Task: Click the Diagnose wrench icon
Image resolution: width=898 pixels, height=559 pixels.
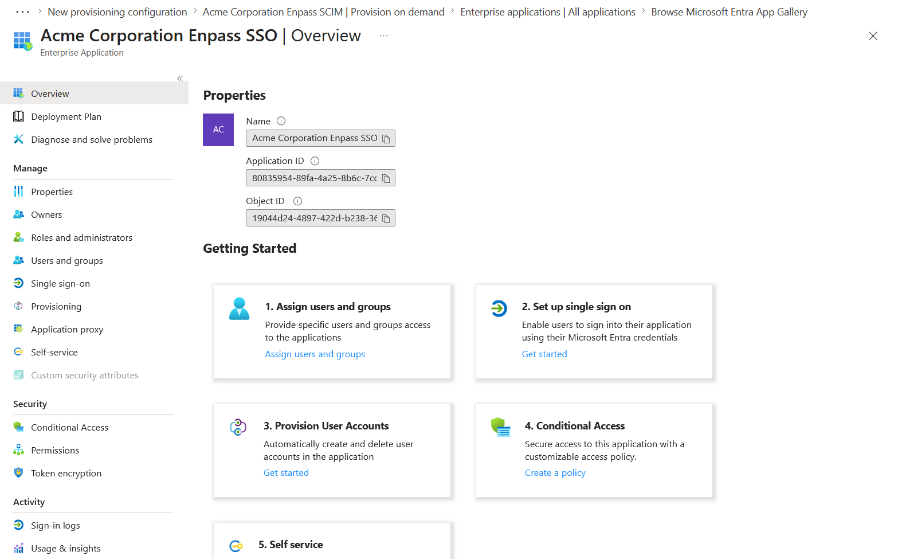Action: pos(18,139)
